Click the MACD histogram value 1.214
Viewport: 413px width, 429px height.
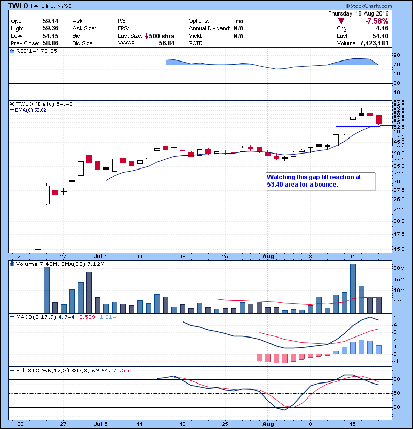tap(108, 317)
